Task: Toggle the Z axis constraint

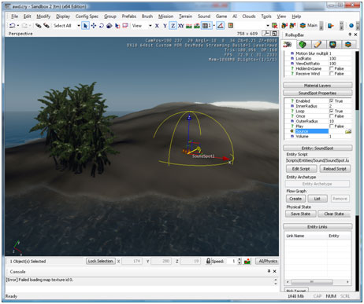Action: (x=173, y=26)
